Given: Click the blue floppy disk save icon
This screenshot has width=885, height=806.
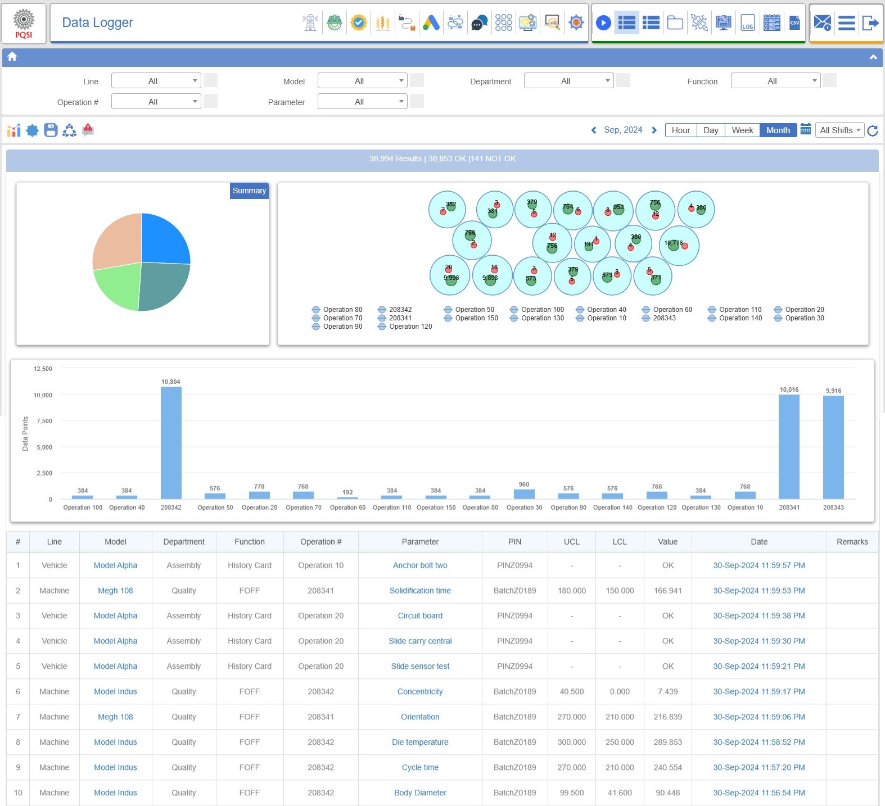Looking at the screenshot, I should point(51,130).
